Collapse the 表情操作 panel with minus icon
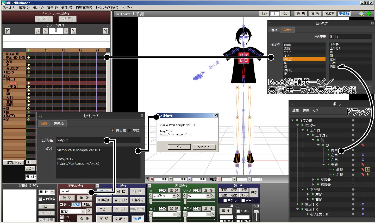This screenshot has width=375, height=223. coord(149,186)
